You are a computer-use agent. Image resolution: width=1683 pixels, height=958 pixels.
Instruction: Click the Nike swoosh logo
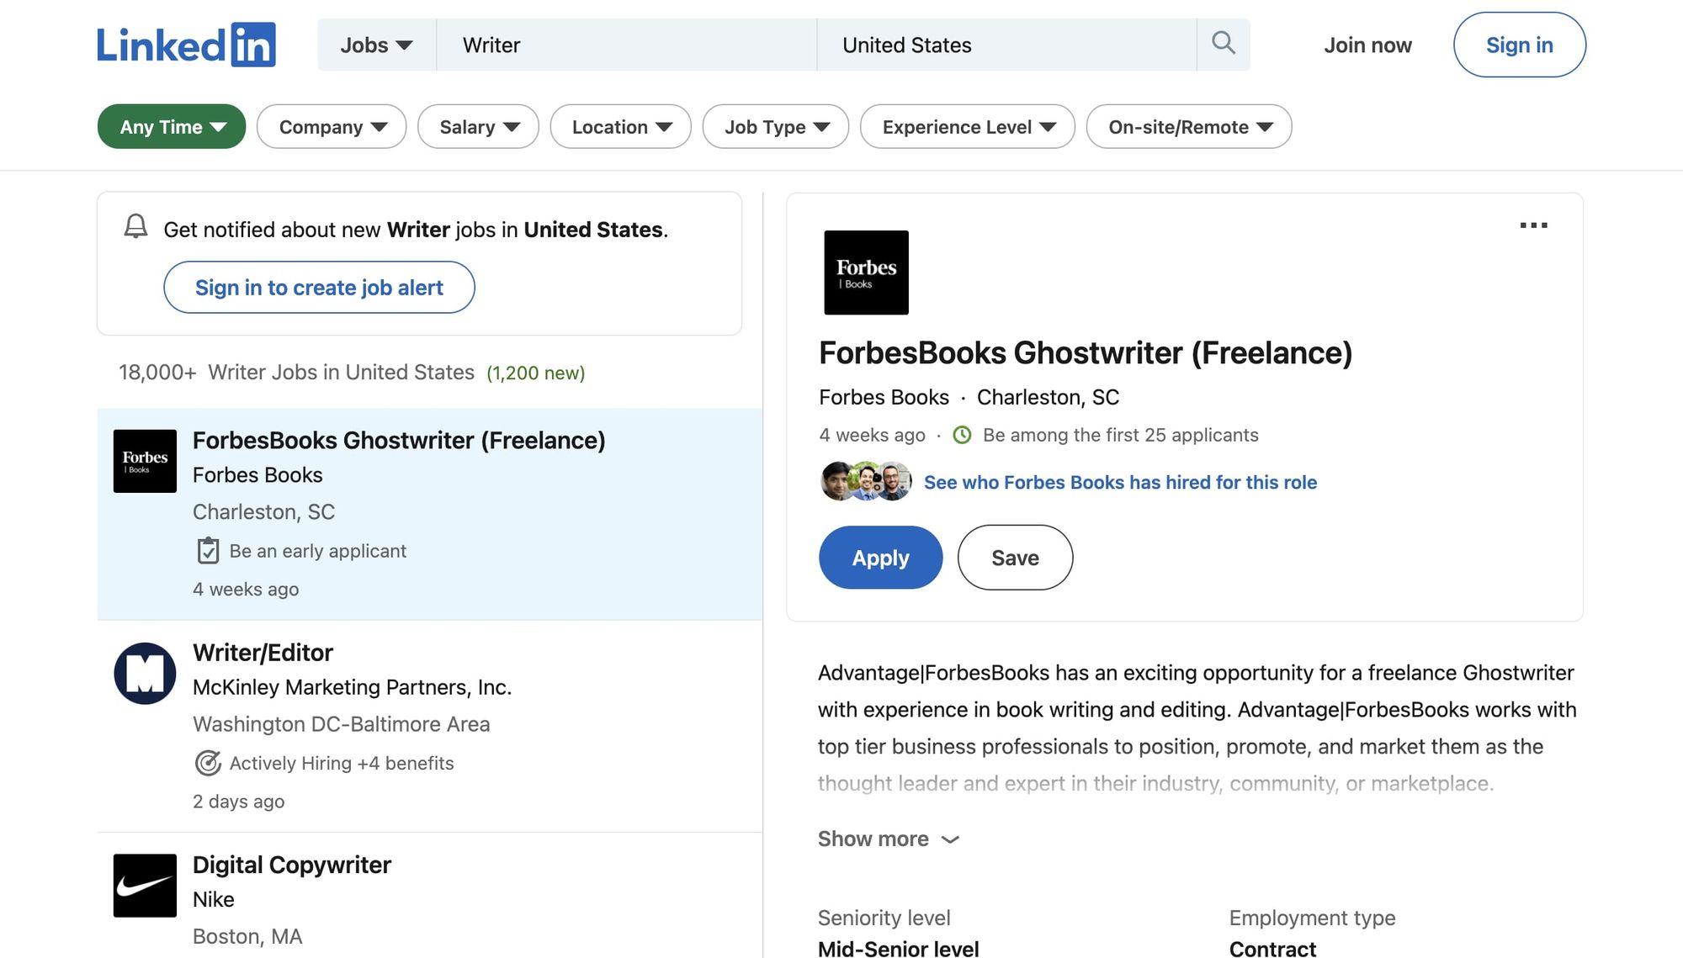144,886
